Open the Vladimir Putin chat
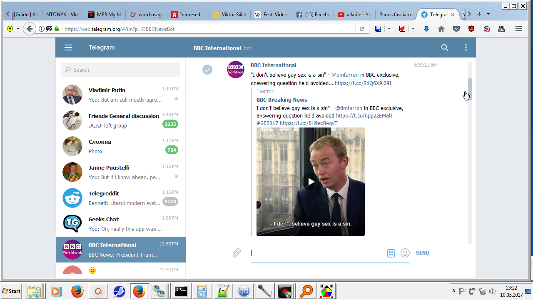The image size is (533, 300). [x=121, y=95]
